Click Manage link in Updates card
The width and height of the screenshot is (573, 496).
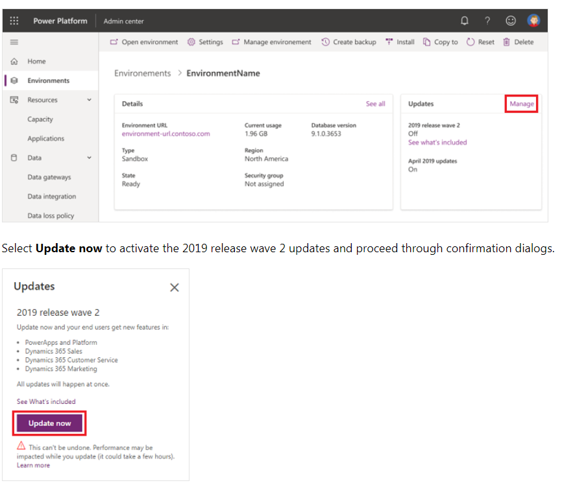coord(522,104)
